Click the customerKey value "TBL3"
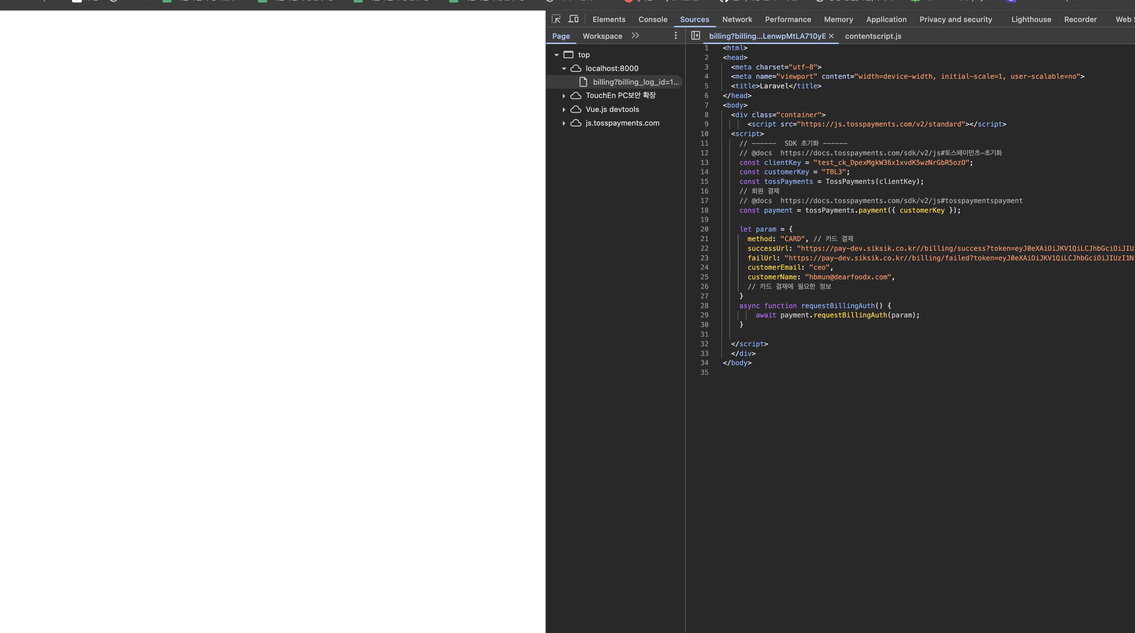This screenshot has height=633, width=1135. (834, 172)
